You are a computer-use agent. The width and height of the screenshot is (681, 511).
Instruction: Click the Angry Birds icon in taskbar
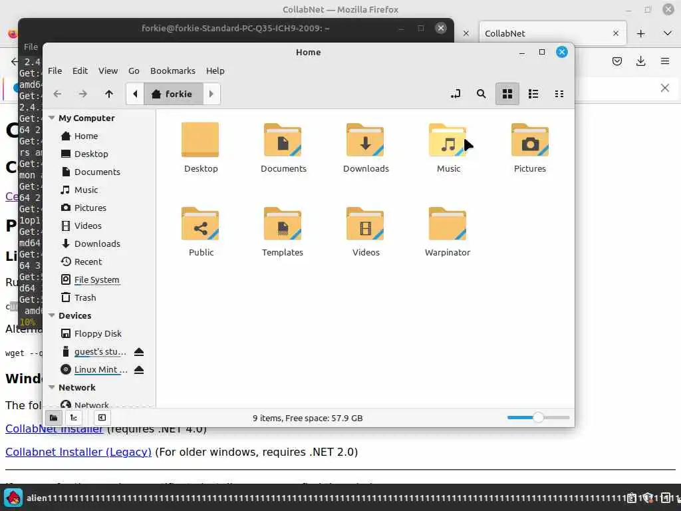tap(13, 498)
